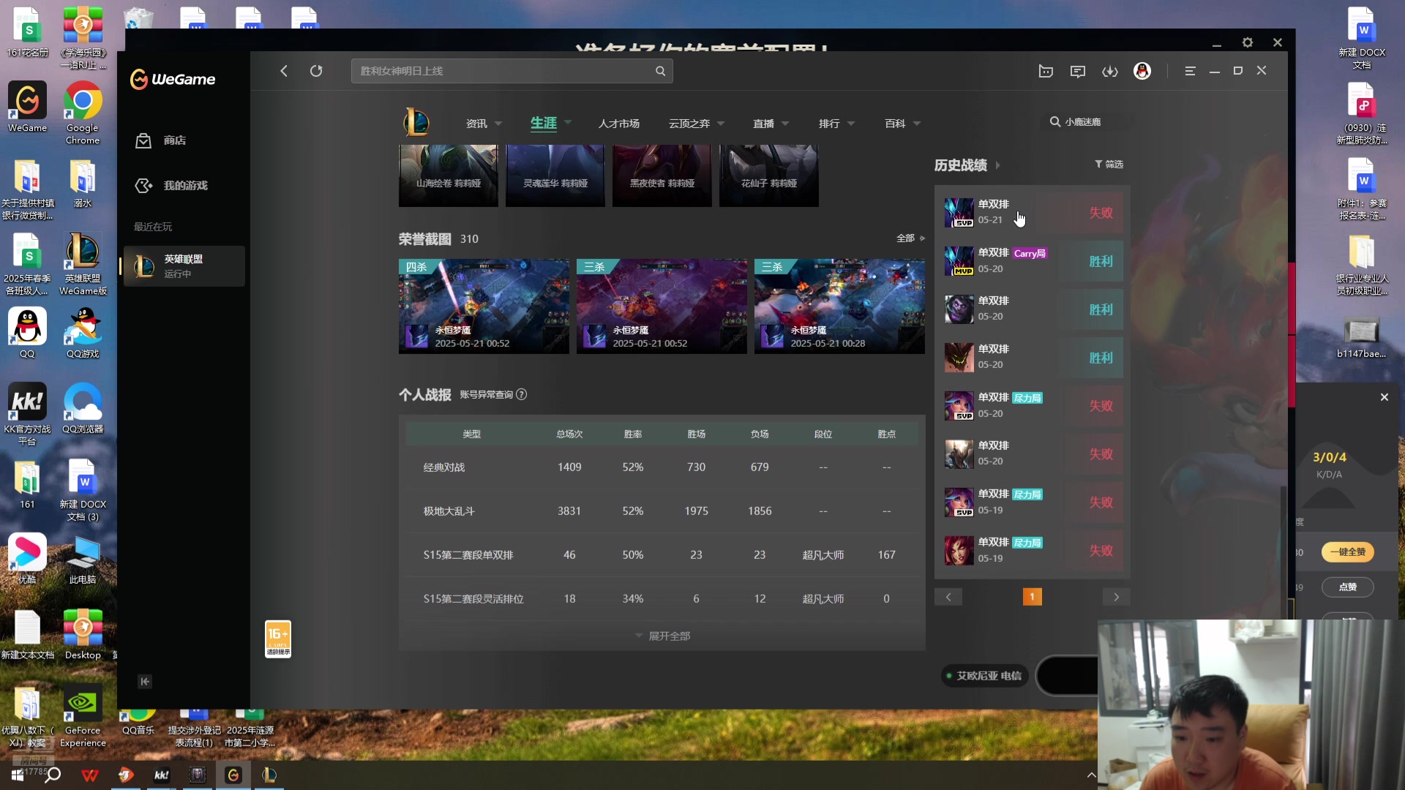Click the Windows Start button

pos(17,775)
